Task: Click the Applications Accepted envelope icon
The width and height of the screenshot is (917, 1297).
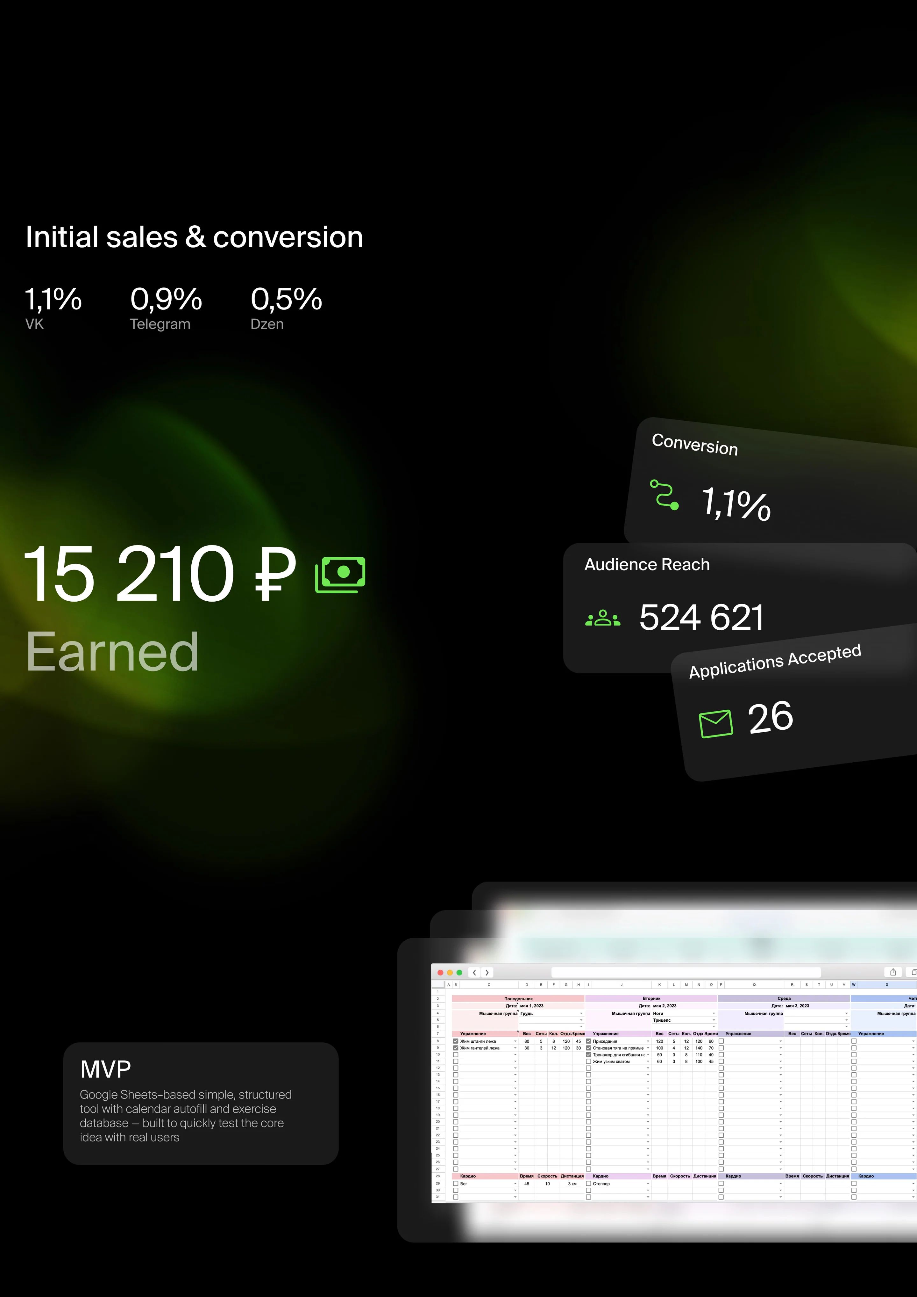Action: coord(716,723)
